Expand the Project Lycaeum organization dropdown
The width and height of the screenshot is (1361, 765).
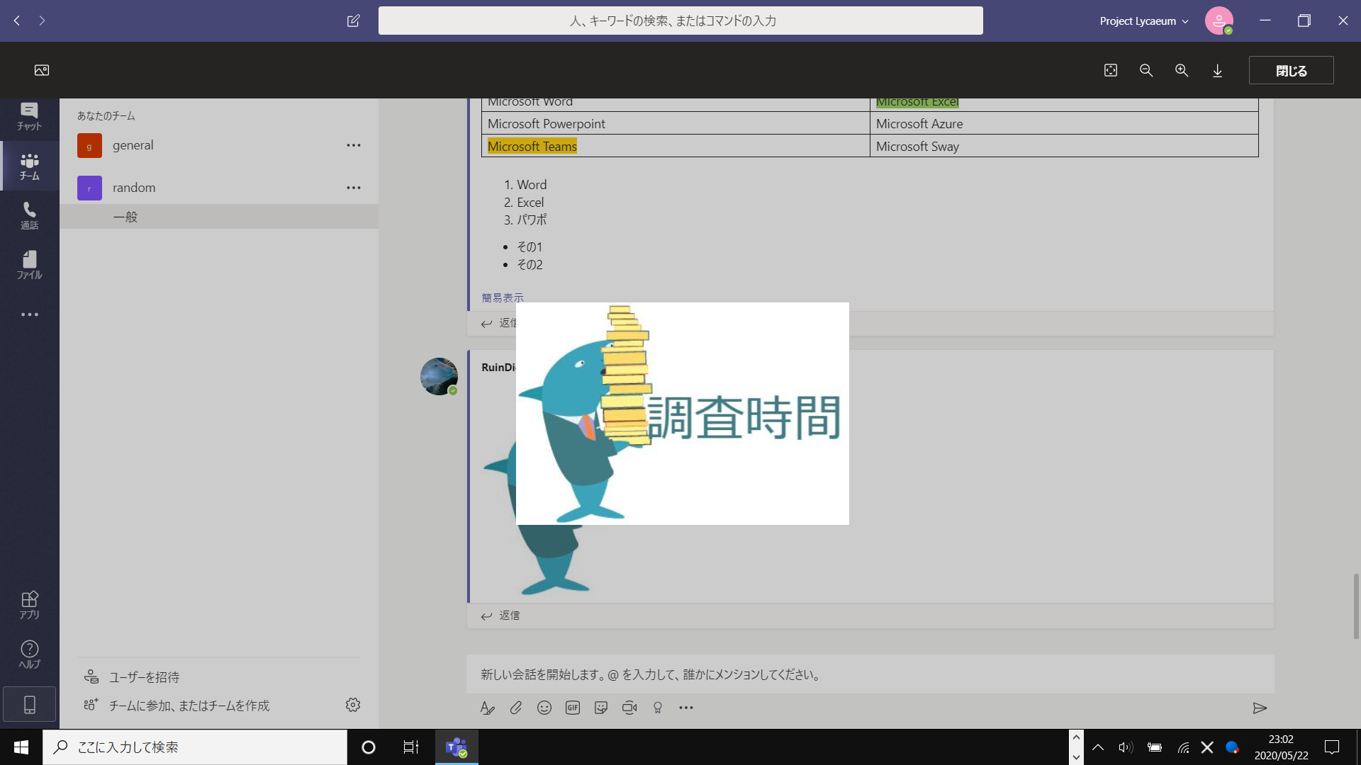[1143, 21]
